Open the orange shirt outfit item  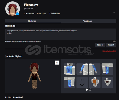[95, 82]
